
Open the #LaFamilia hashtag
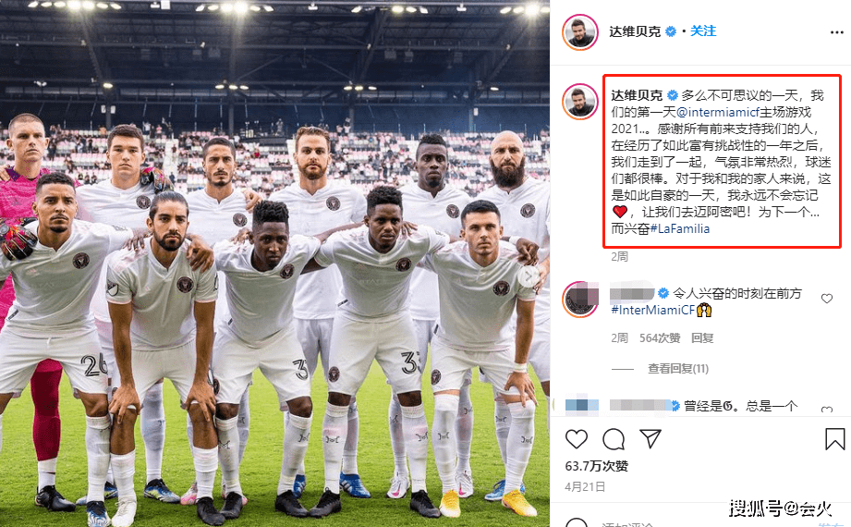679,228
